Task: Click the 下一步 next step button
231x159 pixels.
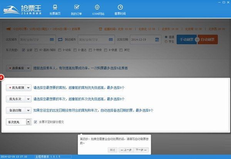Action: coord(141,150)
